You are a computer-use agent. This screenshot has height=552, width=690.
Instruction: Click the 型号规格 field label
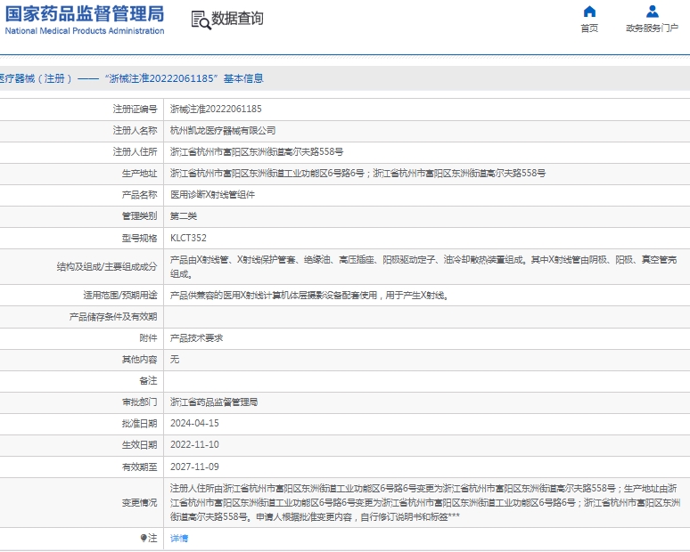[139, 239]
